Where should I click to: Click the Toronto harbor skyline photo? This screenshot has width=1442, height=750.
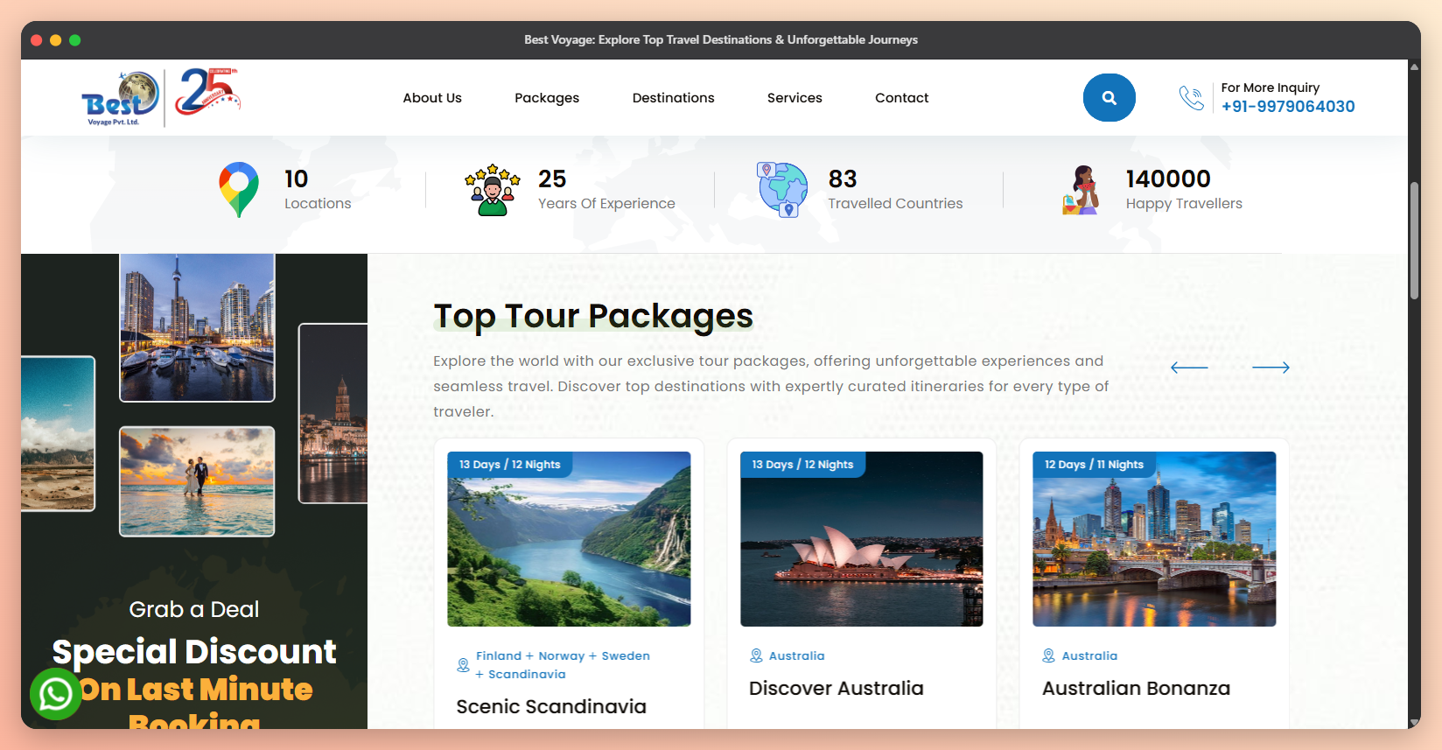pos(197,327)
